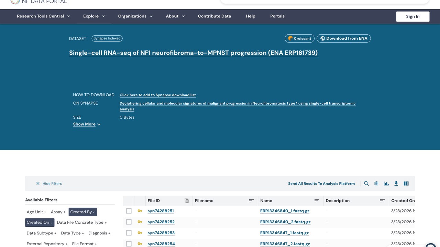
Task: Expand the Explore dropdown menu
Action: tap(94, 16)
